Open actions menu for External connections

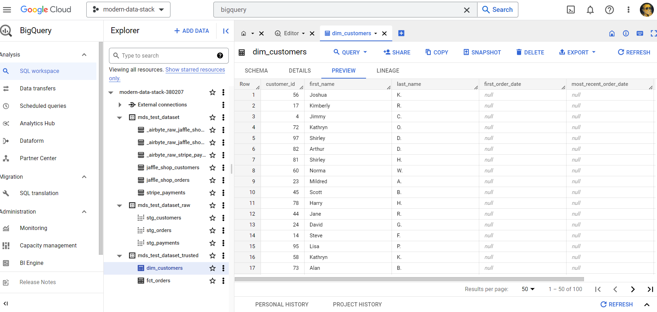223,105
